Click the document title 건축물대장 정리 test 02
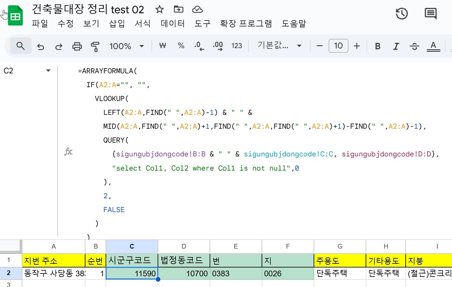Viewport: 452px width, 287px height. tap(88, 9)
